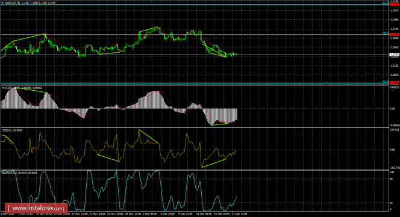The image size is (400, 217).
Task: Click the top red Fibonacci price tag
Action: tap(395, 4)
